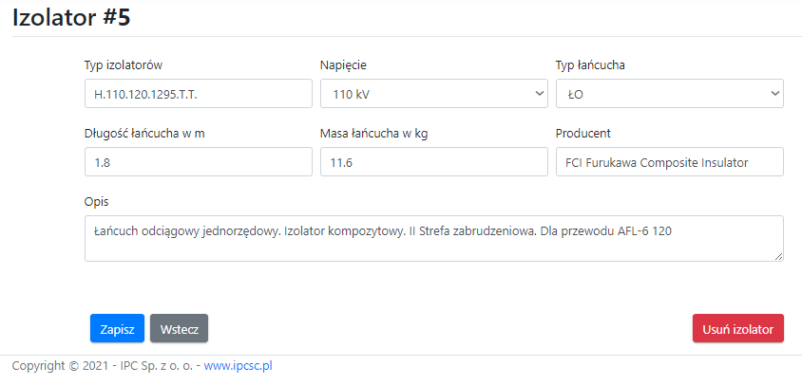Click the Typ łańcucha label
802x385 pixels.
590,65
